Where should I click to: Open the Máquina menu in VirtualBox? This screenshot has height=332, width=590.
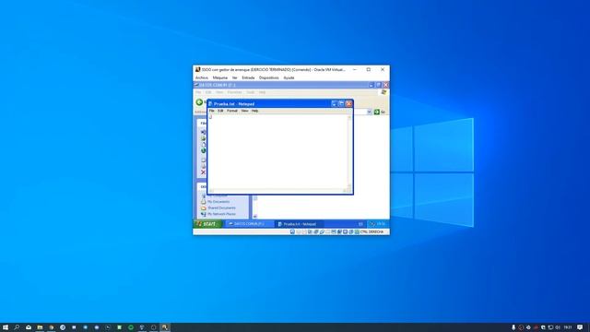[x=220, y=77]
